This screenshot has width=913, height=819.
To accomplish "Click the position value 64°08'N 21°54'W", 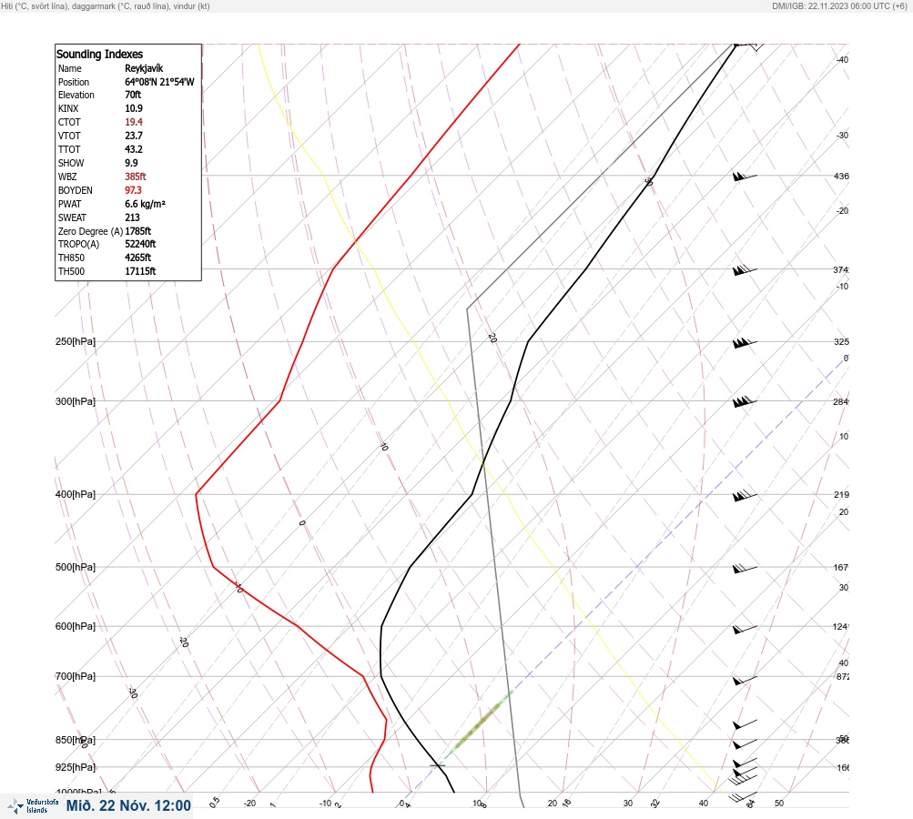I will tap(159, 82).
